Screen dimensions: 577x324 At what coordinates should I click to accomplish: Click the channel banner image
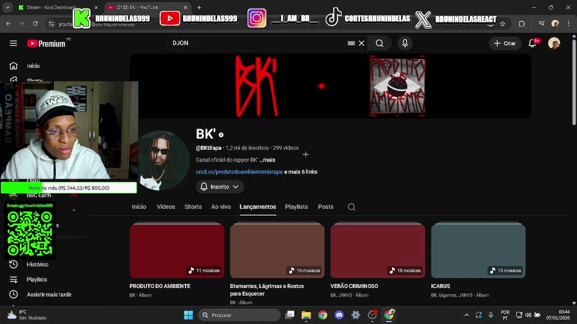330,86
